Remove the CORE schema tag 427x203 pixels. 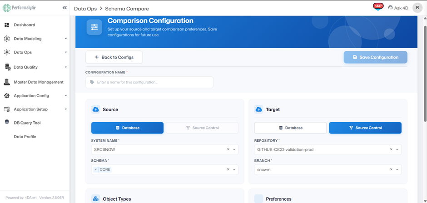95,169
